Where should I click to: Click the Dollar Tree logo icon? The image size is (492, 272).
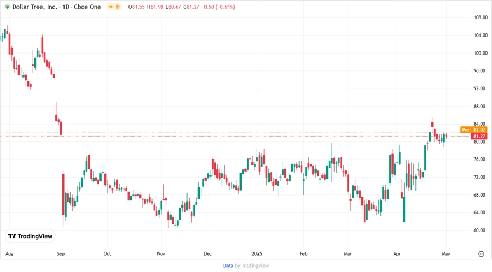pos(7,7)
